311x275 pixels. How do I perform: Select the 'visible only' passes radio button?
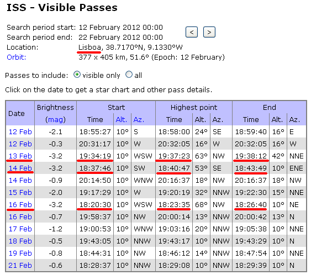[77, 75]
